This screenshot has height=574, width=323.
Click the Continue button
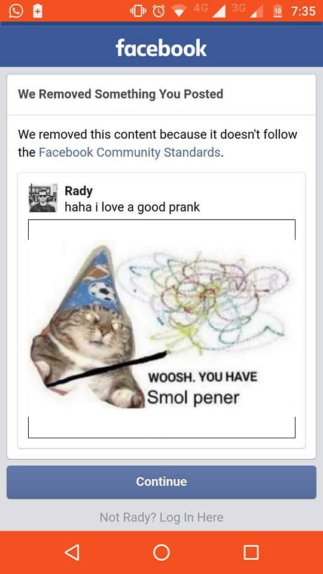click(x=161, y=482)
